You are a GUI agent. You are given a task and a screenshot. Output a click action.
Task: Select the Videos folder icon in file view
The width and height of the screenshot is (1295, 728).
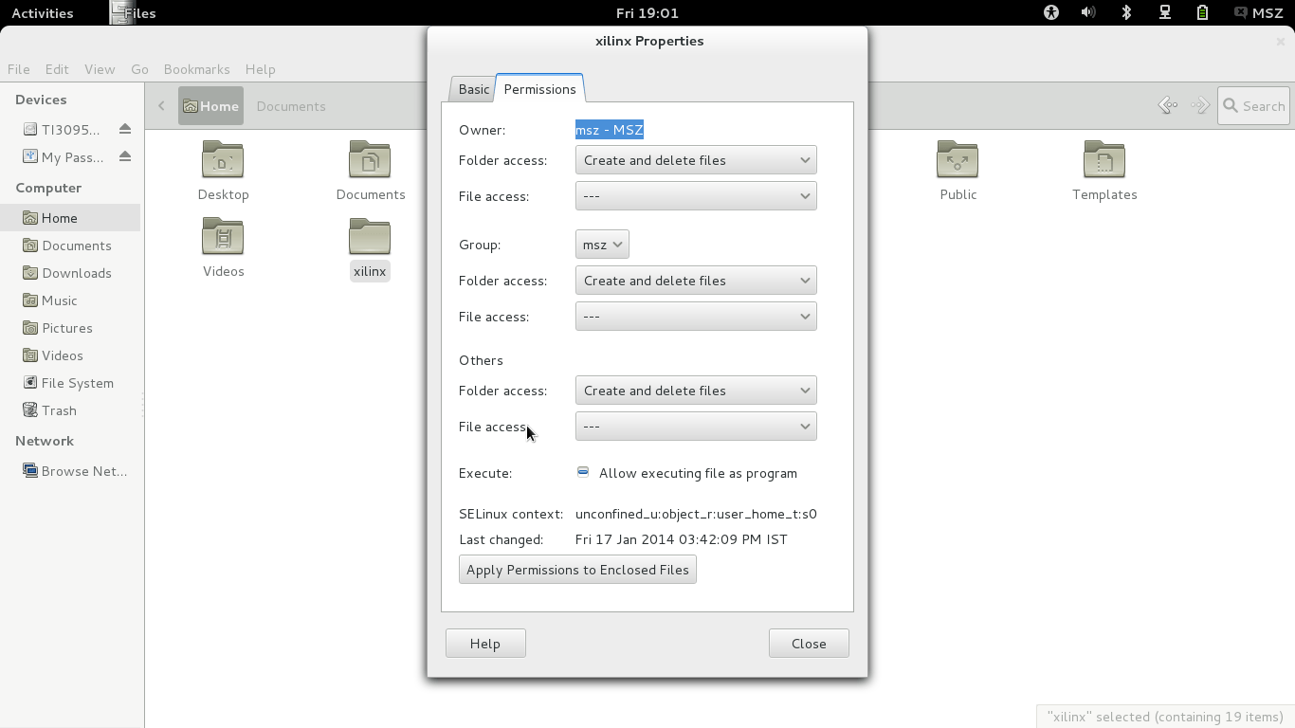click(x=223, y=237)
